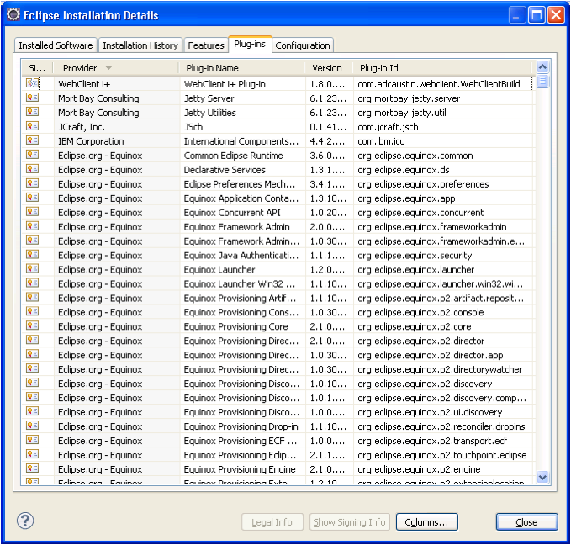Click the scrollbar down arrow
The height and width of the screenshot is (545, 571).
click(542, 477)
